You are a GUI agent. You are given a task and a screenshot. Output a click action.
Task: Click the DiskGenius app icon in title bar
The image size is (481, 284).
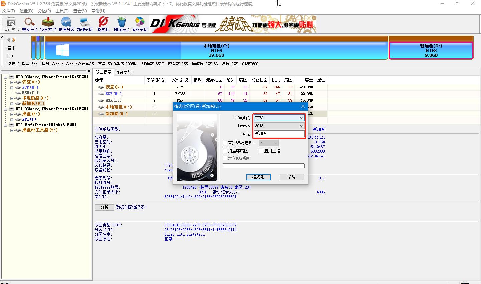click(4, 4)
